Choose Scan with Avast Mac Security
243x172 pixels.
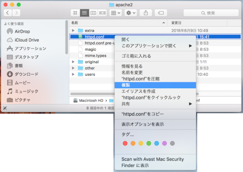[155, 159]
